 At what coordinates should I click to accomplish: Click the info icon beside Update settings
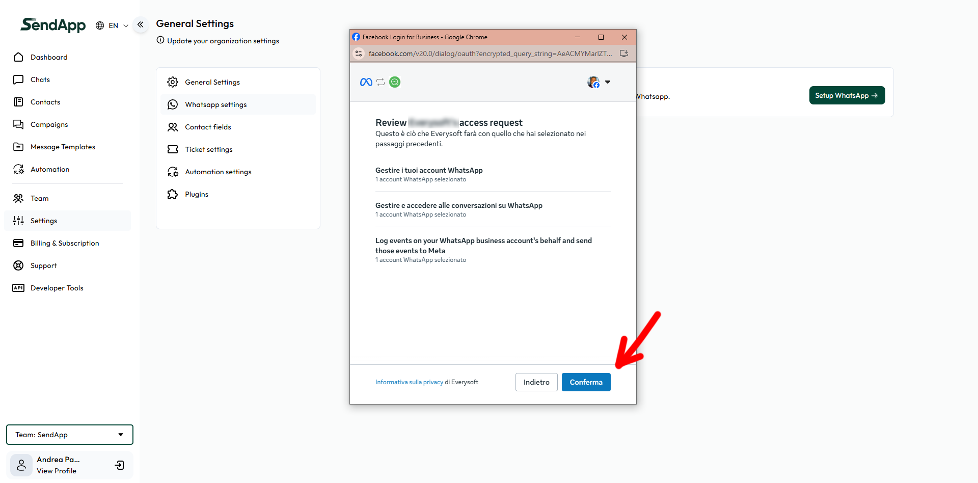coord(160,40)
